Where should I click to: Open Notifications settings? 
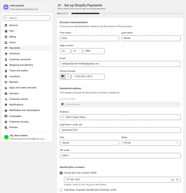[27, 105]
